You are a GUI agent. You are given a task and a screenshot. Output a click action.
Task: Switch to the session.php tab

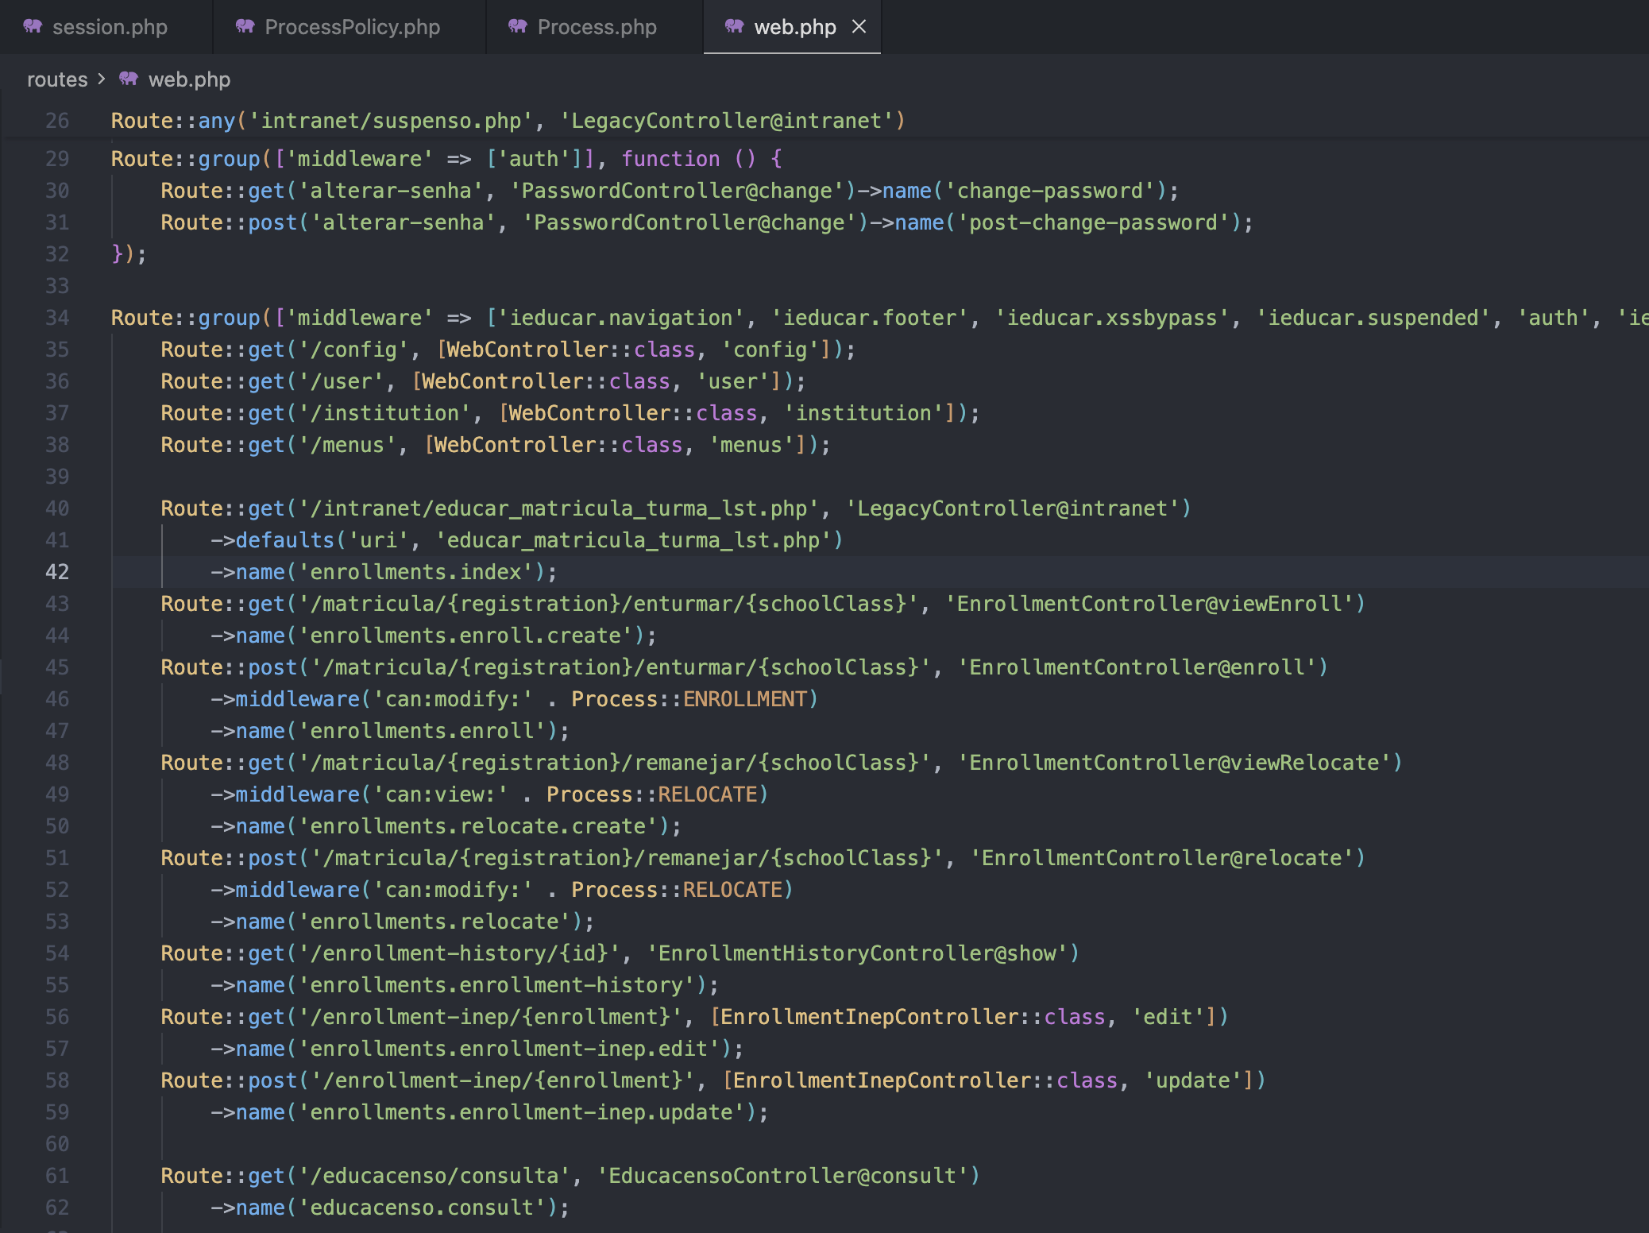[x=110, y=27]
